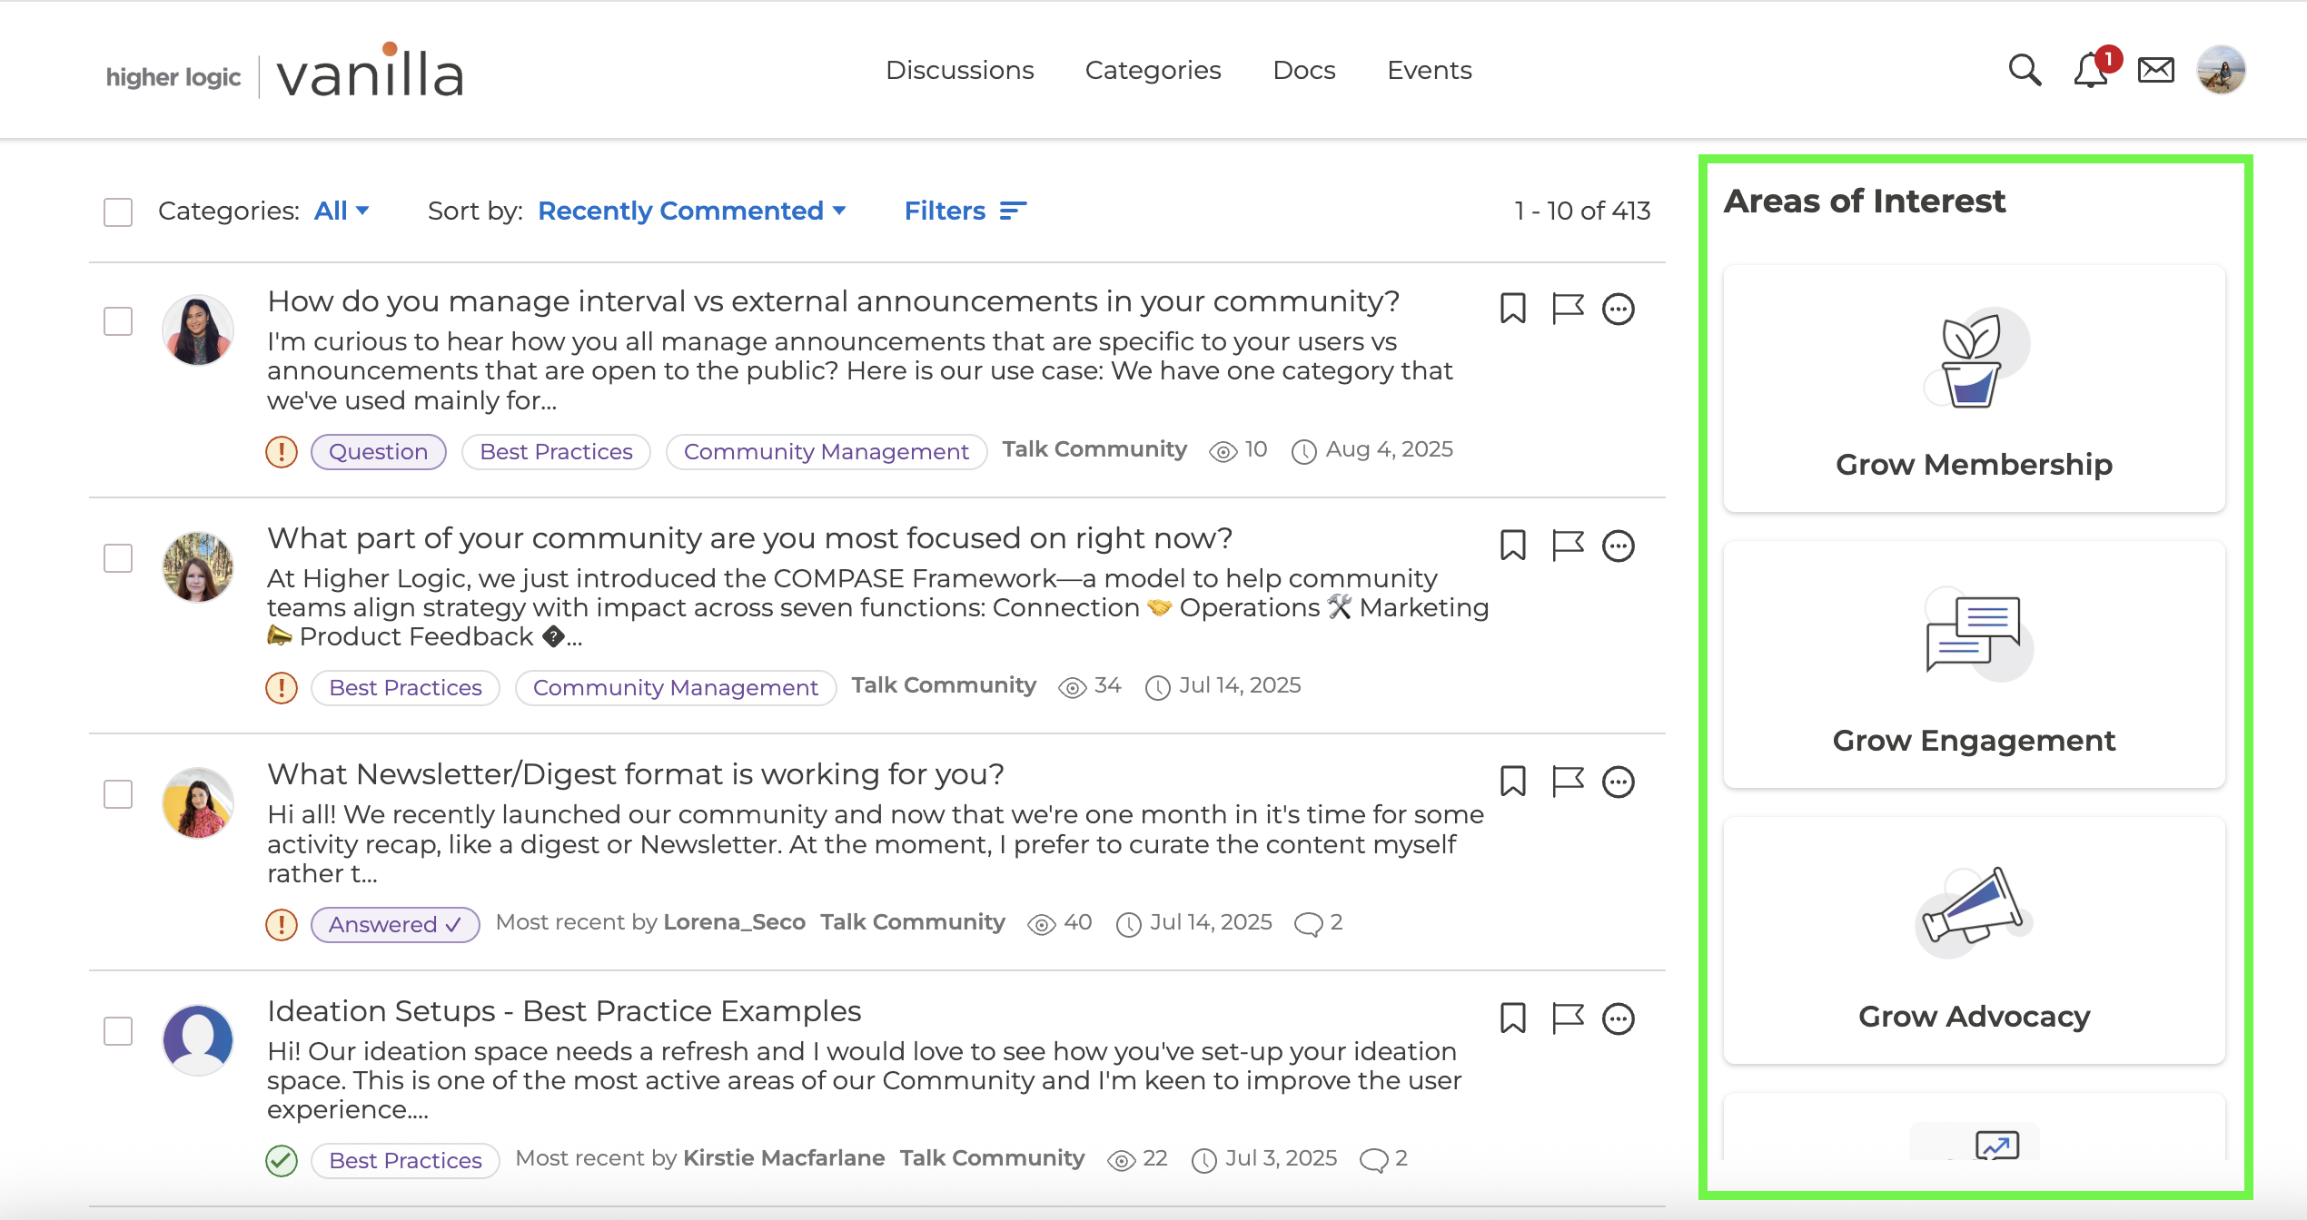Click the unresolved status icon on 'most focused' post
The width and height of the screenshot is (2307, 1220).
tap(282, 688)
